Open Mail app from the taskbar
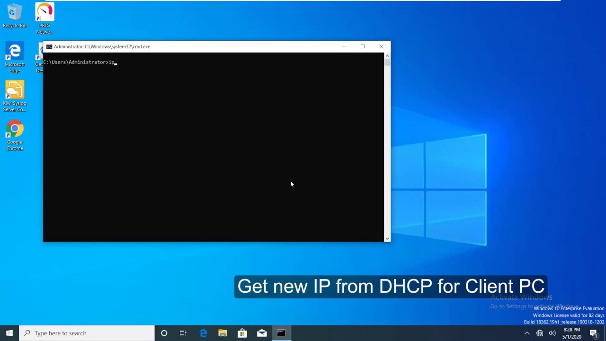 pyautogui.click(x=262, y=333)
